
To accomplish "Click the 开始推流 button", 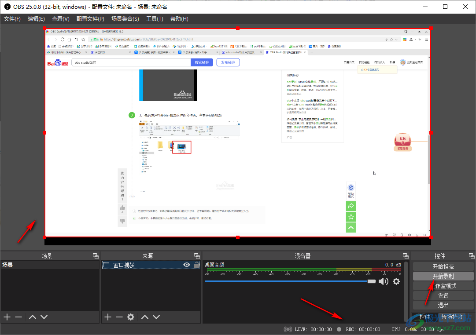I will pyautogui.click(x=443, y=266).
